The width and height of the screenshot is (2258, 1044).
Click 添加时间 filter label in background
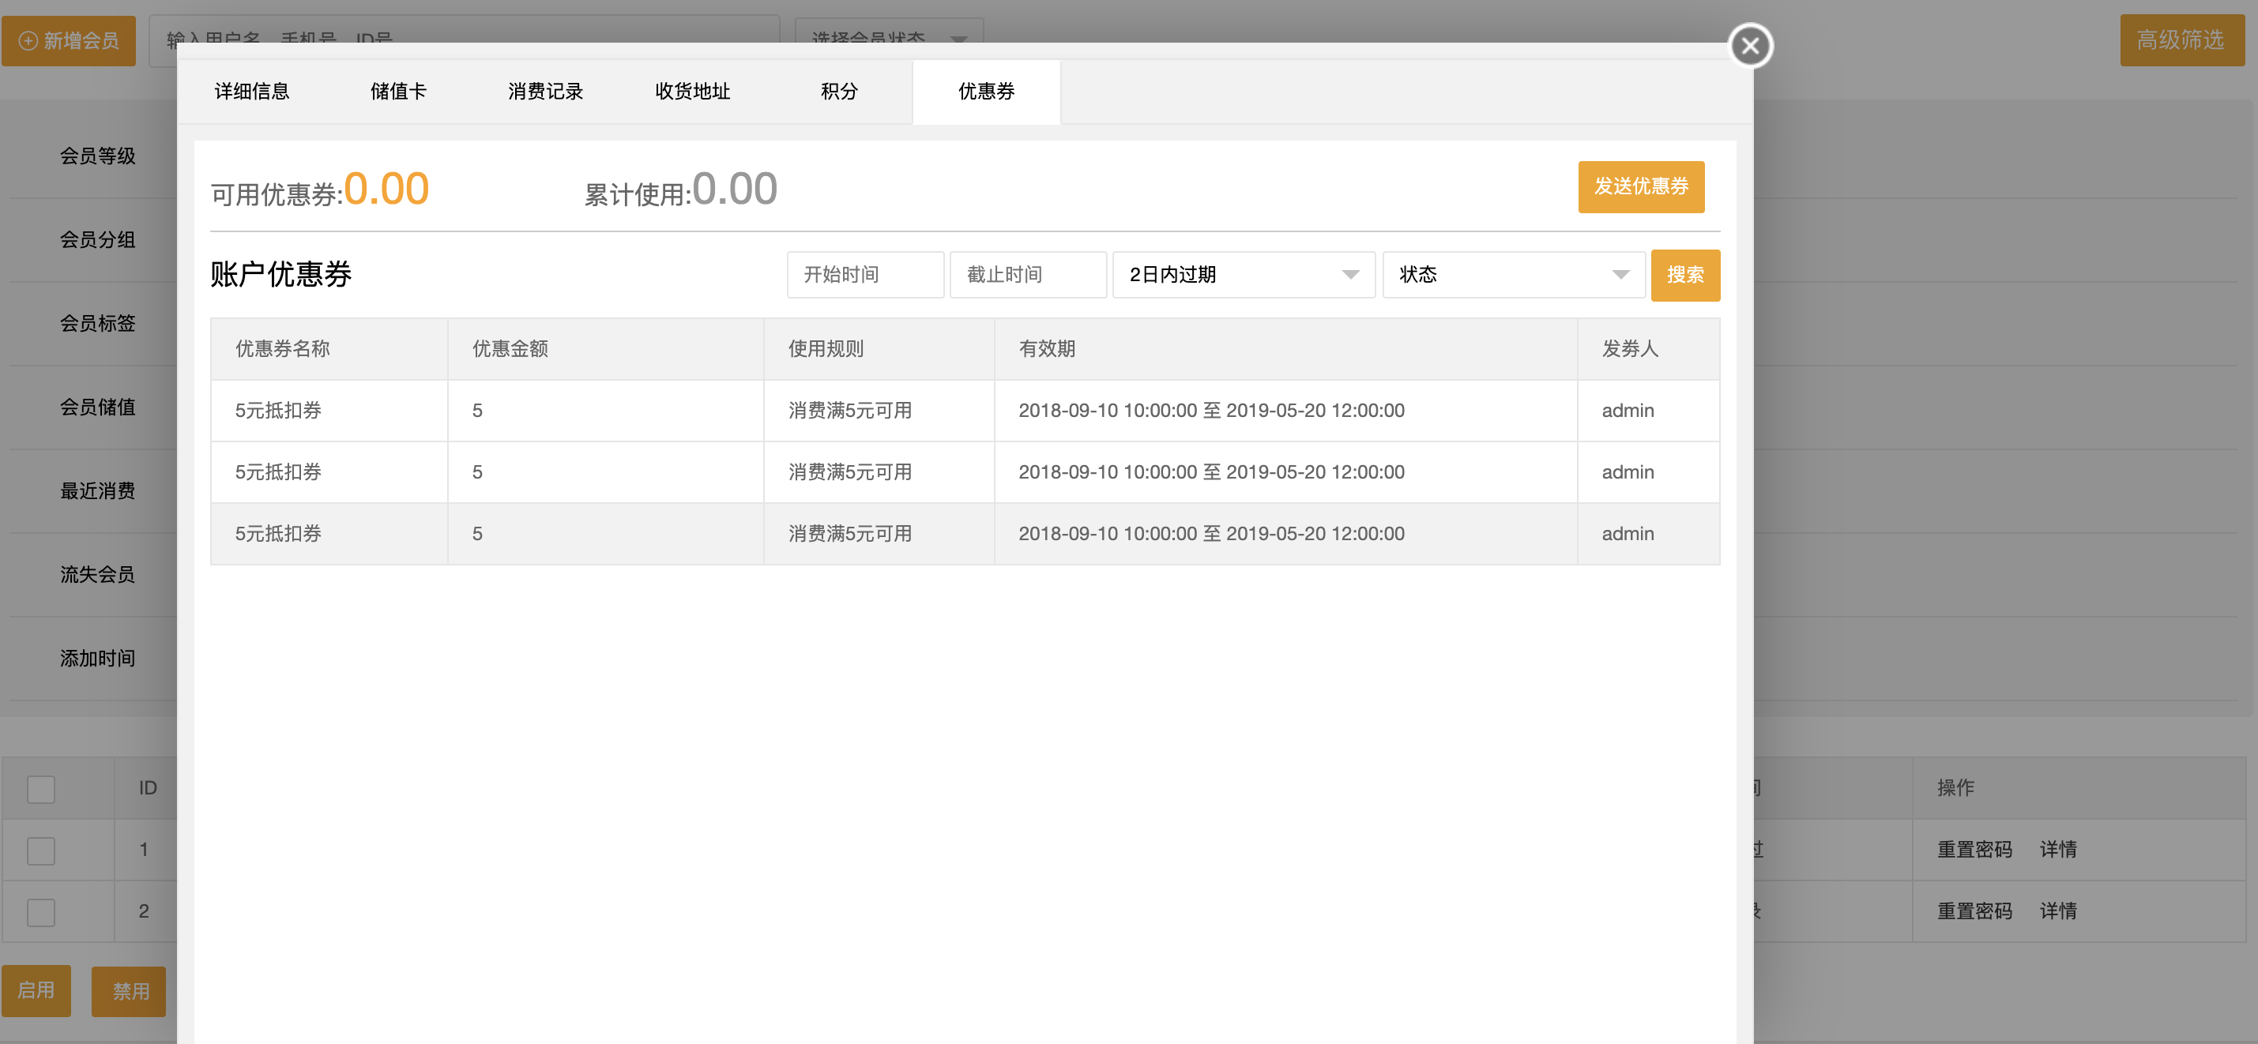(x=97, y=658)
